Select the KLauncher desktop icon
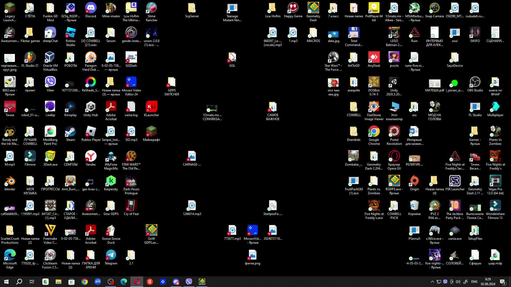 click(151, 109)
